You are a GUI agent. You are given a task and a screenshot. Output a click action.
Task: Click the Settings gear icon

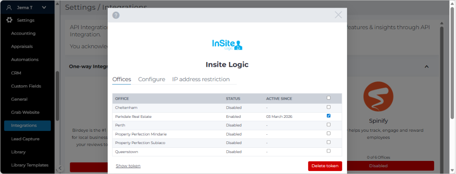coord(9,20)
